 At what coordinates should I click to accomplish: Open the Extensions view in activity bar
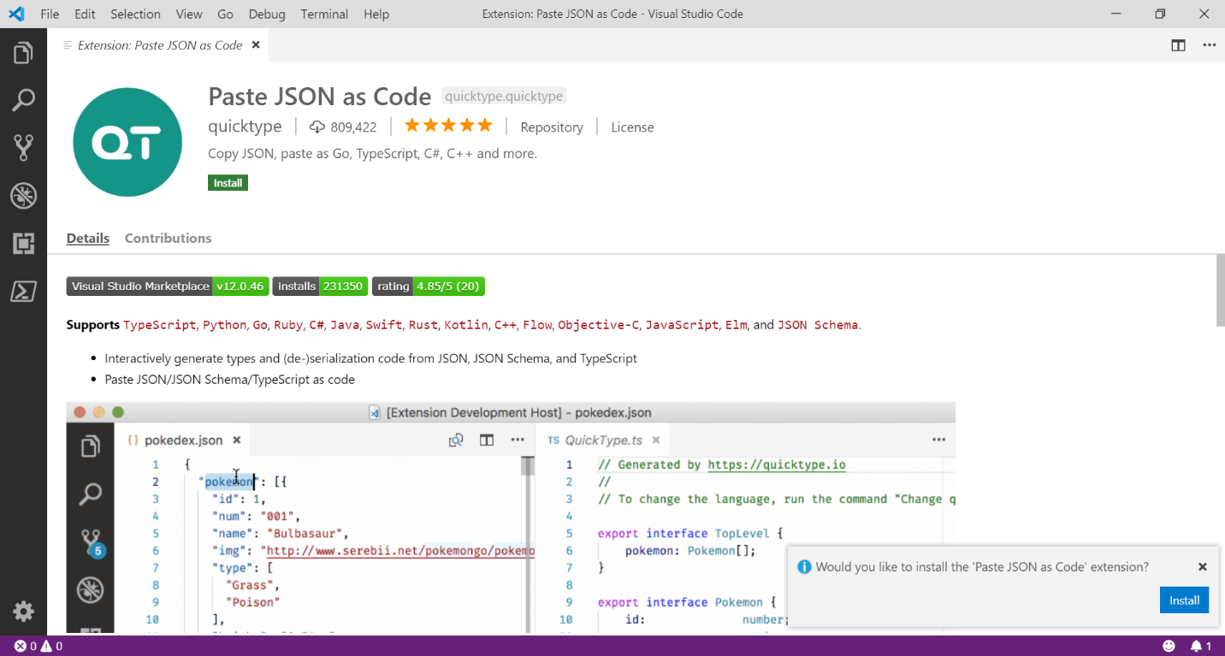(23, 244)
